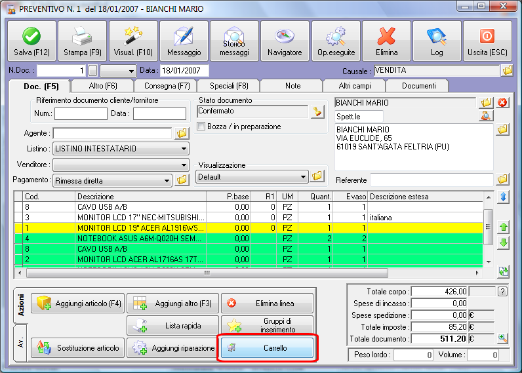Open Storico messaggi history
The width and height of the screenshot is (522, 373).
234,41
